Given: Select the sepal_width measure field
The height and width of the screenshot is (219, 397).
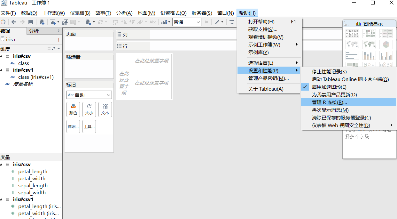Looking at the screenshot, I should point(32,193).
